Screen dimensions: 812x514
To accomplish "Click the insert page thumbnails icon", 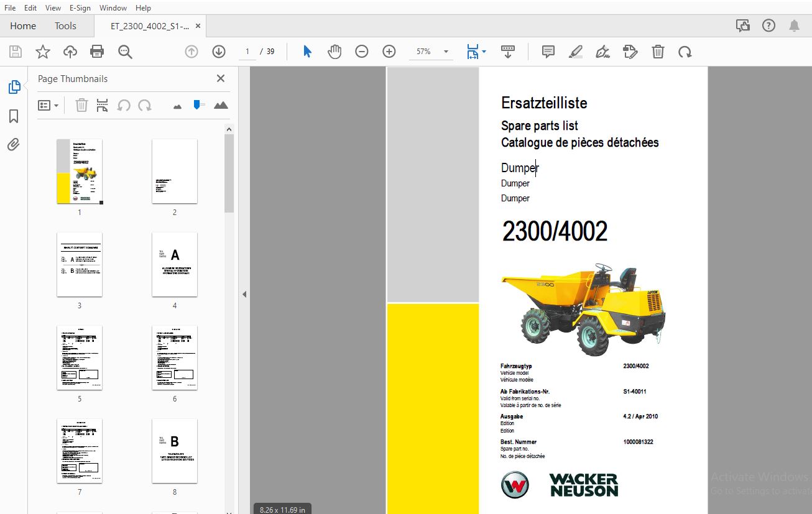I will pyautogui.click(x=103, y=106).
